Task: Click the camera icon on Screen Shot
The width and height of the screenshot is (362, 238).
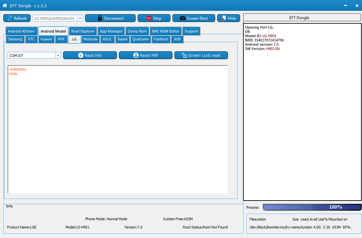Action: [183, 18]
